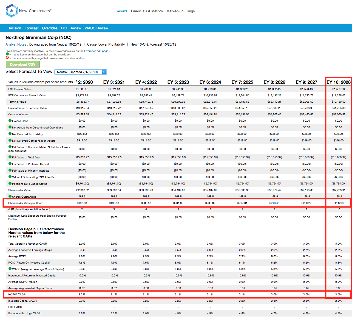Click green dot beside Fair Value of Minority Interests

coord(10,170)
